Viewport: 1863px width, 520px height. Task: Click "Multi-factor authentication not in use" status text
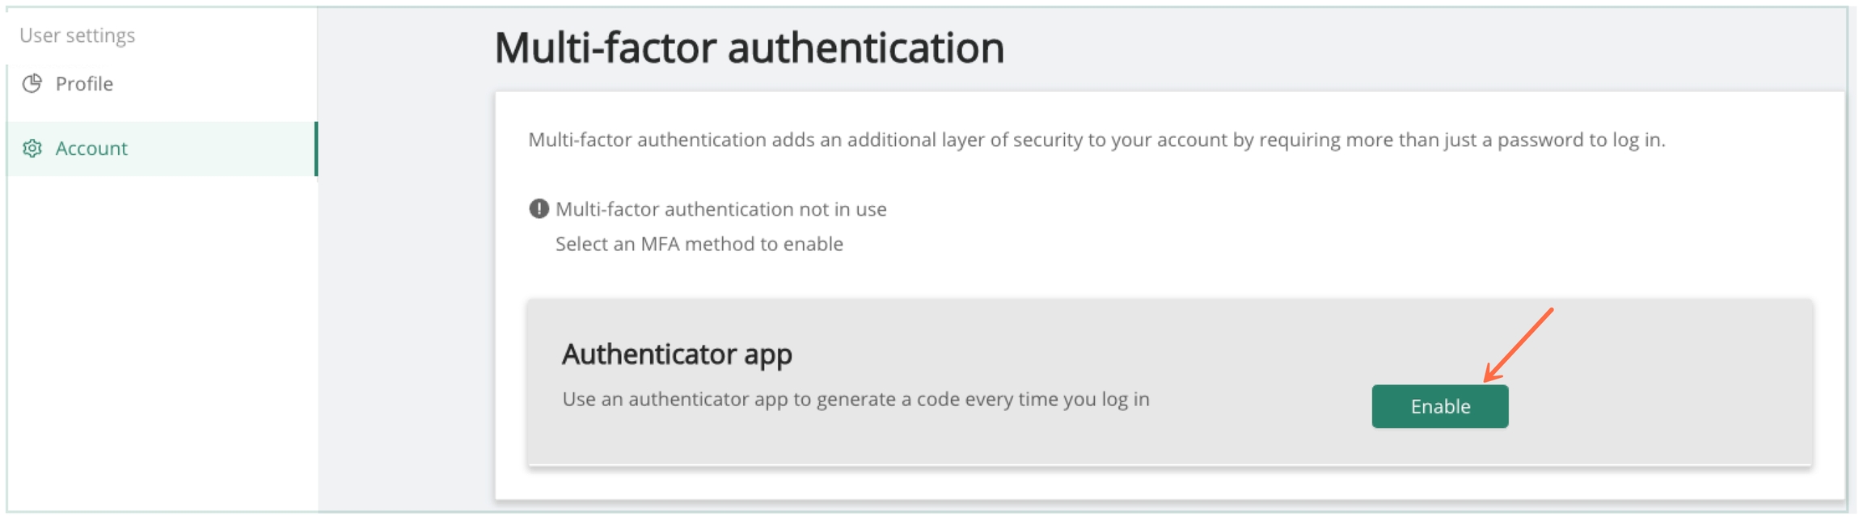[720, 209]
